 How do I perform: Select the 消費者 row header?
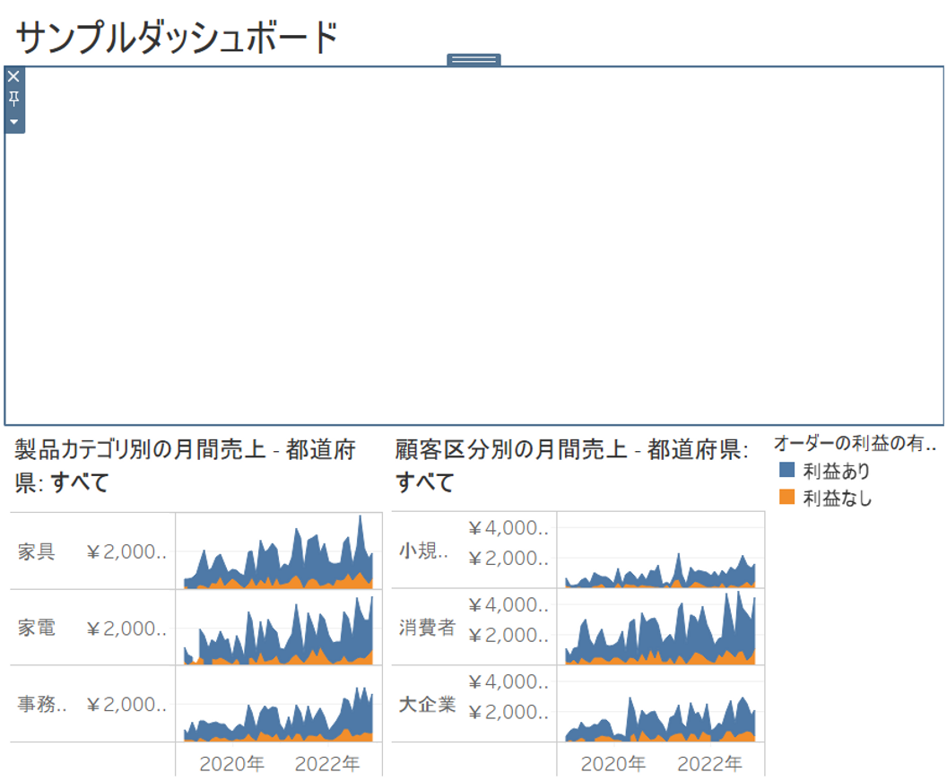(427, 627)
